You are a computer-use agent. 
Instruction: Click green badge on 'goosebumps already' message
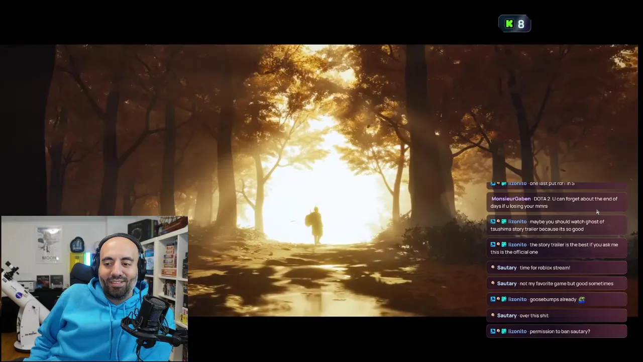point(504,299)
